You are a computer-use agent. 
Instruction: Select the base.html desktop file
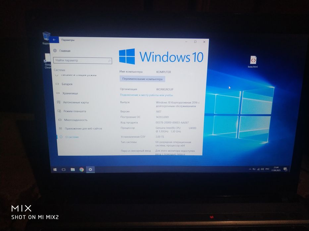[253, 62]
